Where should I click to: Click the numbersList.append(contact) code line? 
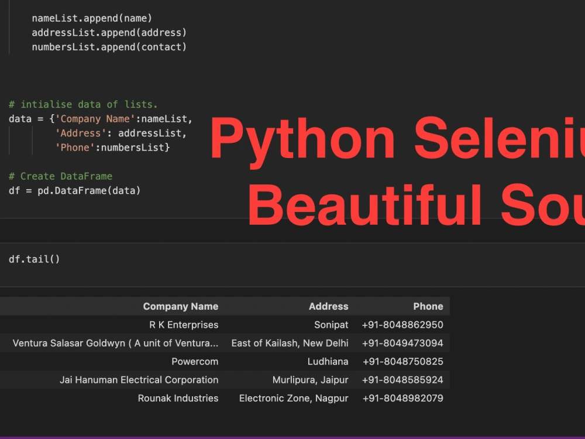point(109,47)
